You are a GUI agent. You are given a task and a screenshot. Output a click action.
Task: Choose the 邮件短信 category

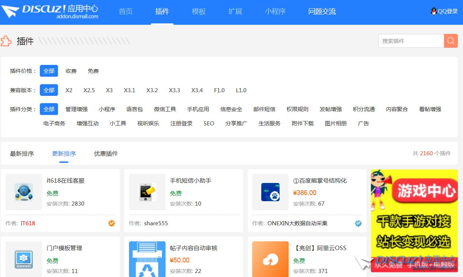[x=265, y=109]
